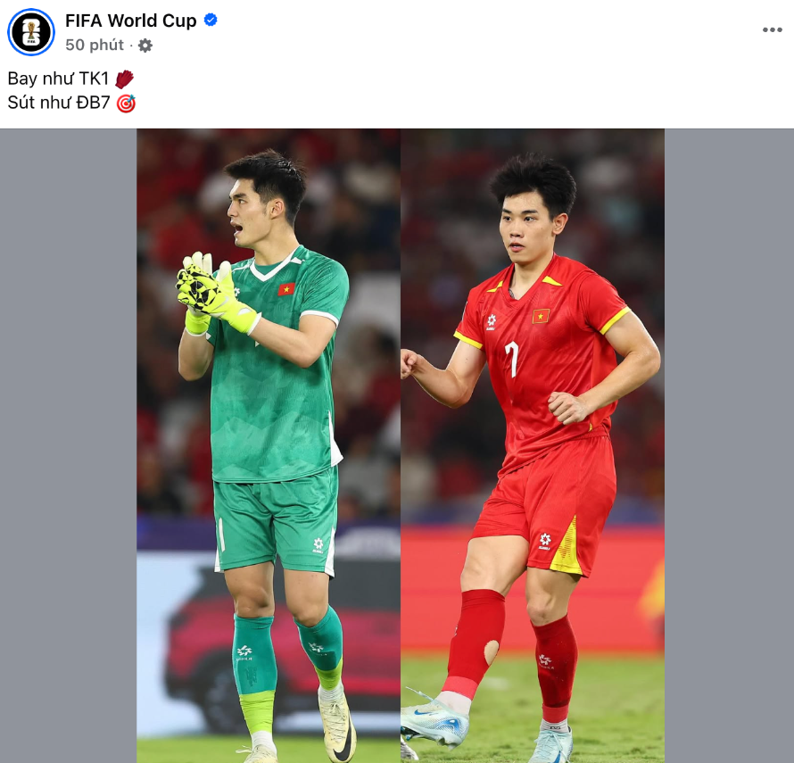This screenshot has height=763, width=794.
Task: Open the '50 phút' timestamp link
Action: 95,46
